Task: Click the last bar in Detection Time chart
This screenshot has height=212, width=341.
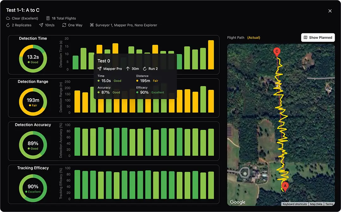Action: [211, 55]
